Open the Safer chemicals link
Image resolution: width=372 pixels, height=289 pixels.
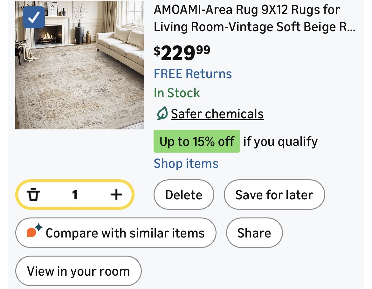coord(217,114)
